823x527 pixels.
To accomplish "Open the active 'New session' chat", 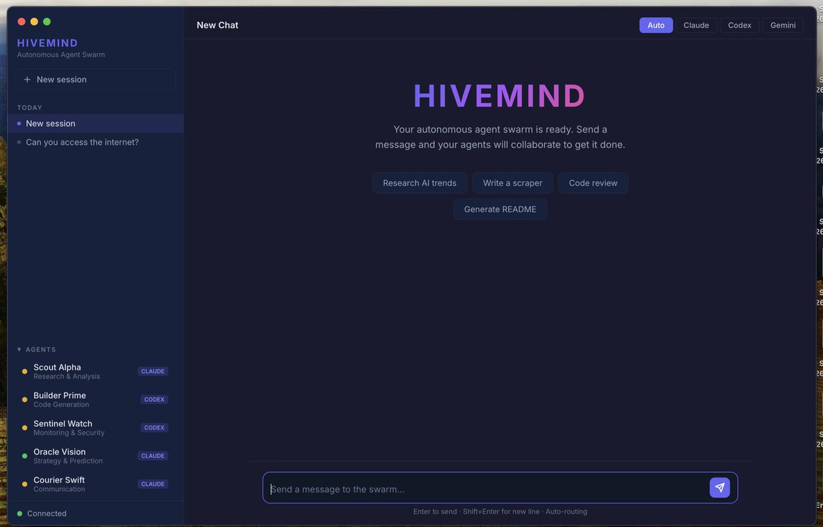I will pyautogui.click(x=95, y=124).
